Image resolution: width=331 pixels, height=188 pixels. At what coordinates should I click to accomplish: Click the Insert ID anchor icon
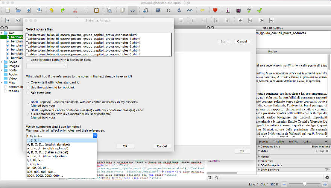tap(179, 10)
